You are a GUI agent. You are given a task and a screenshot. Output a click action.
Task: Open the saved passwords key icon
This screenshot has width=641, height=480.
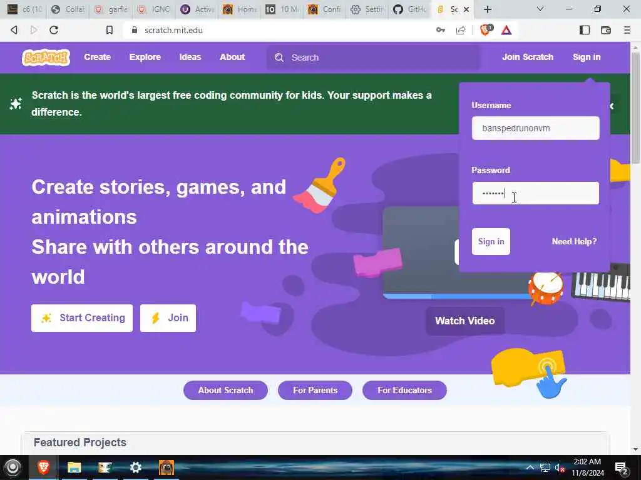tap(441, 30)
